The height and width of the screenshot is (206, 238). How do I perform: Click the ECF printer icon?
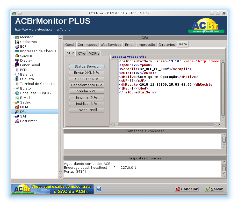click(x=17, y=47)
